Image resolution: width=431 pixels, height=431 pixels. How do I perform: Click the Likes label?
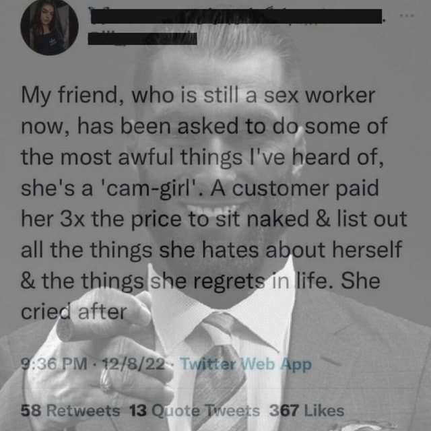click(325, 411)
